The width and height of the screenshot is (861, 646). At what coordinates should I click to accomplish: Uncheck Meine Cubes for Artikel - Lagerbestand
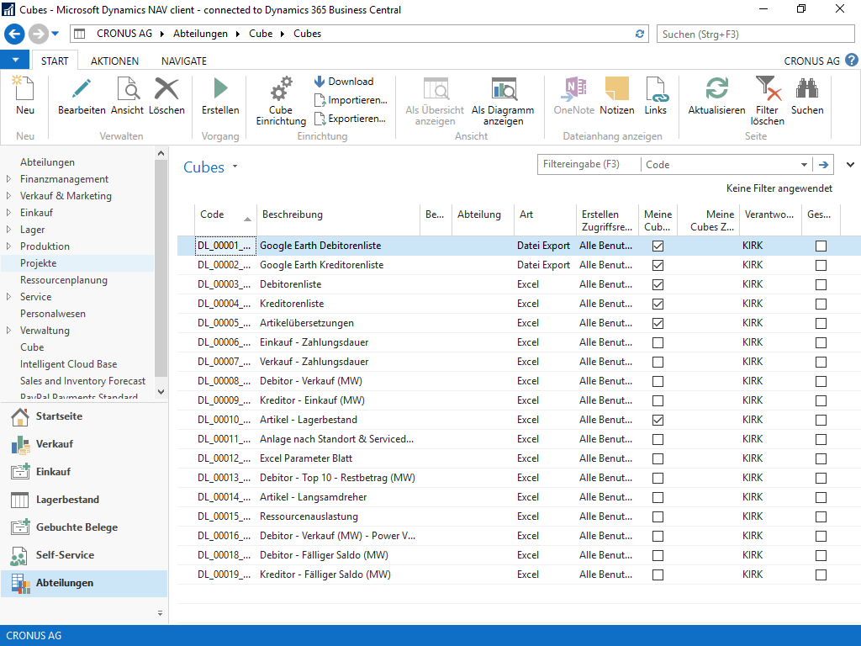(x=658, y=421)
